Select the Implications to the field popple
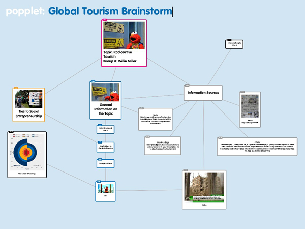Image resolution: width=305 pixels, height=229 pixels. tap(106, 147)
